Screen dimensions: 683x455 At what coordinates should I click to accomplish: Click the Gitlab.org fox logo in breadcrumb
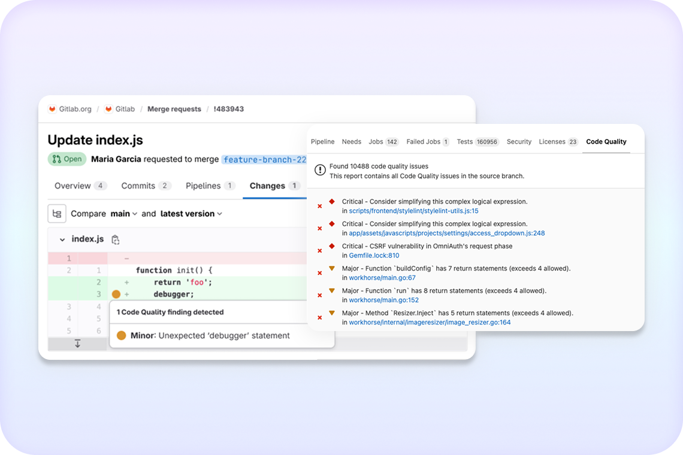click(52, 109)
